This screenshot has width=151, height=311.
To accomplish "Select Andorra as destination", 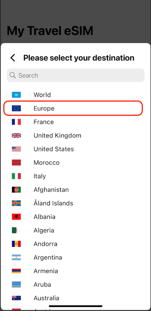I will click(76, 244).
